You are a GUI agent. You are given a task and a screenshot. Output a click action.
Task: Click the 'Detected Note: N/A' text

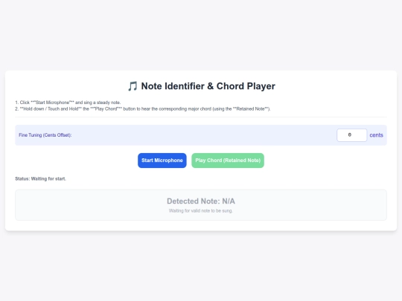click(x=201, y=201)
